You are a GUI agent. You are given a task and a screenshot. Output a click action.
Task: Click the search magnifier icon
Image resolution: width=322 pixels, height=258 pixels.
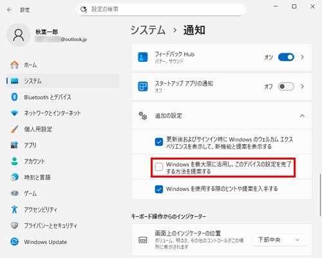tap(84, 9)
